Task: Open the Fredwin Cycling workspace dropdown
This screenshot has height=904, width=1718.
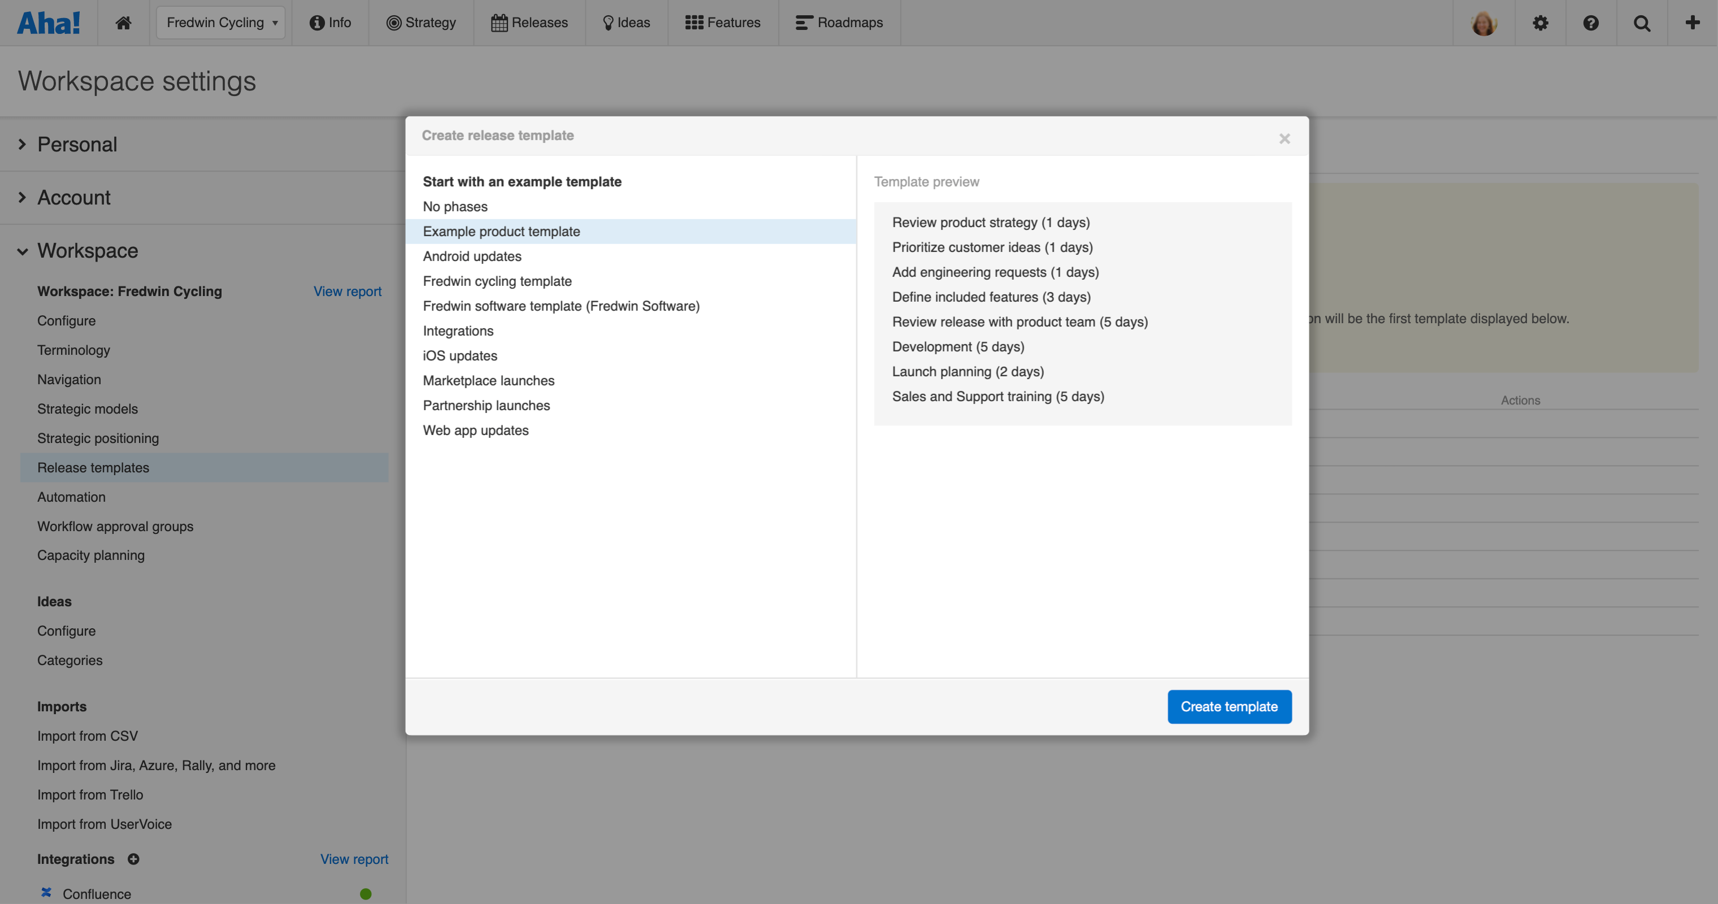Action: 220,22
